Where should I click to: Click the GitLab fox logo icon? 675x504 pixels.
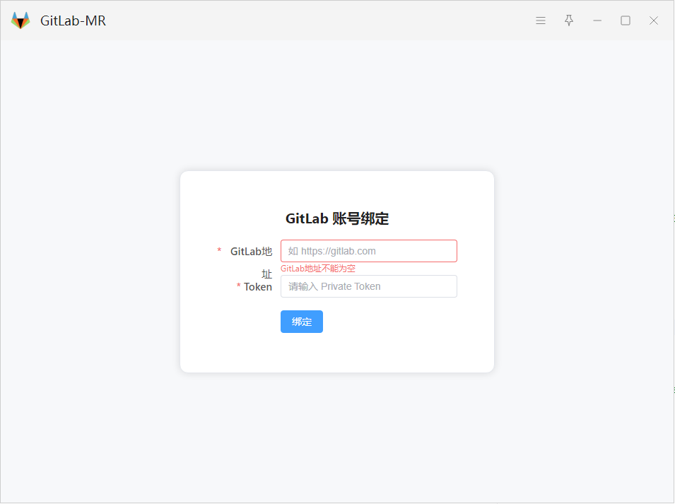20,20
